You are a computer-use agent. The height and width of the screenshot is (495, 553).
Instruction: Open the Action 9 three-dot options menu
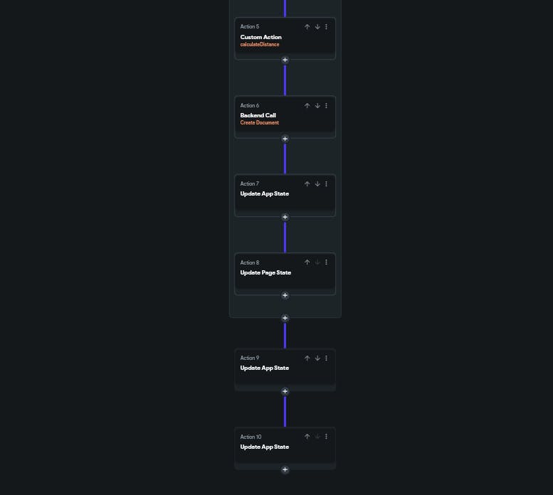(327, 358)
